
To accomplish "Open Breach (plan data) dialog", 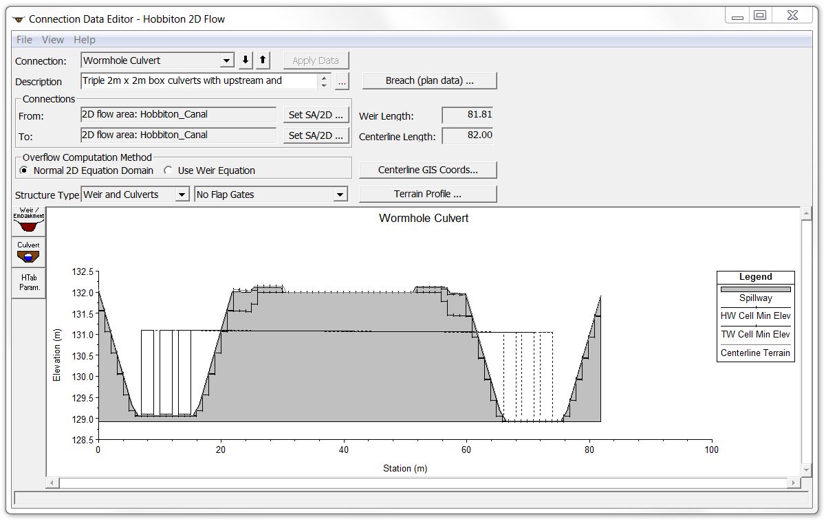I will coord(429,80).
